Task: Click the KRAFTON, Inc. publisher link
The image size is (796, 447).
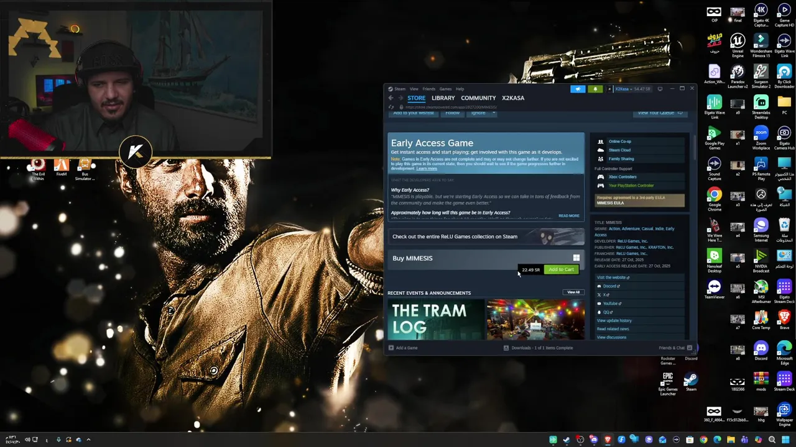Action: pyautogui.click(x=661, y=247)
